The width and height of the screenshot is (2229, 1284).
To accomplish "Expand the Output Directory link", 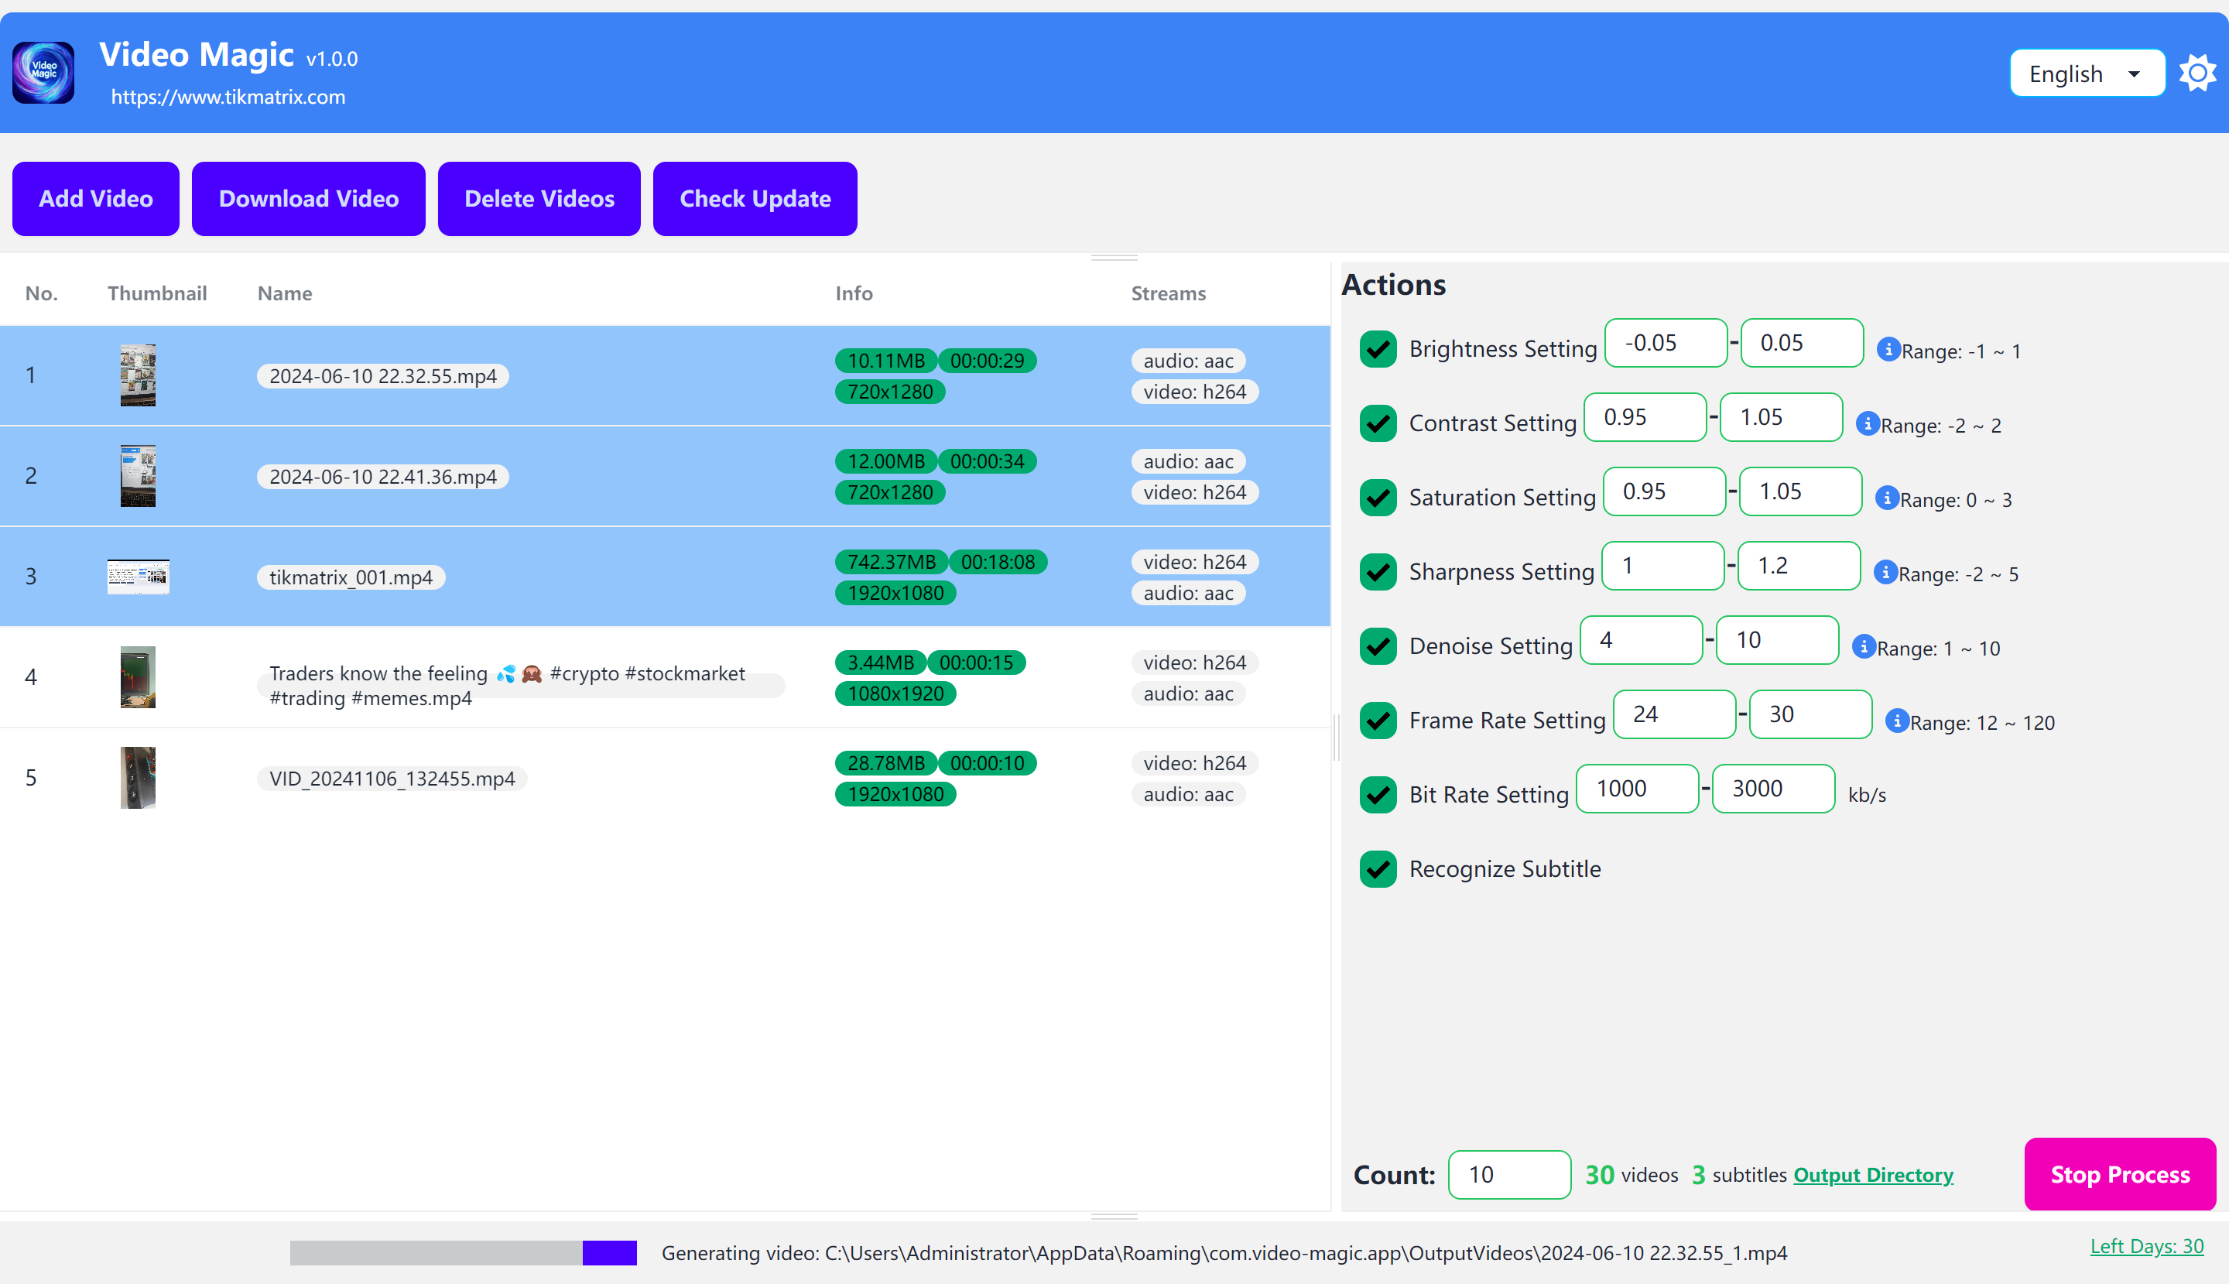I will point(1874,1176).
